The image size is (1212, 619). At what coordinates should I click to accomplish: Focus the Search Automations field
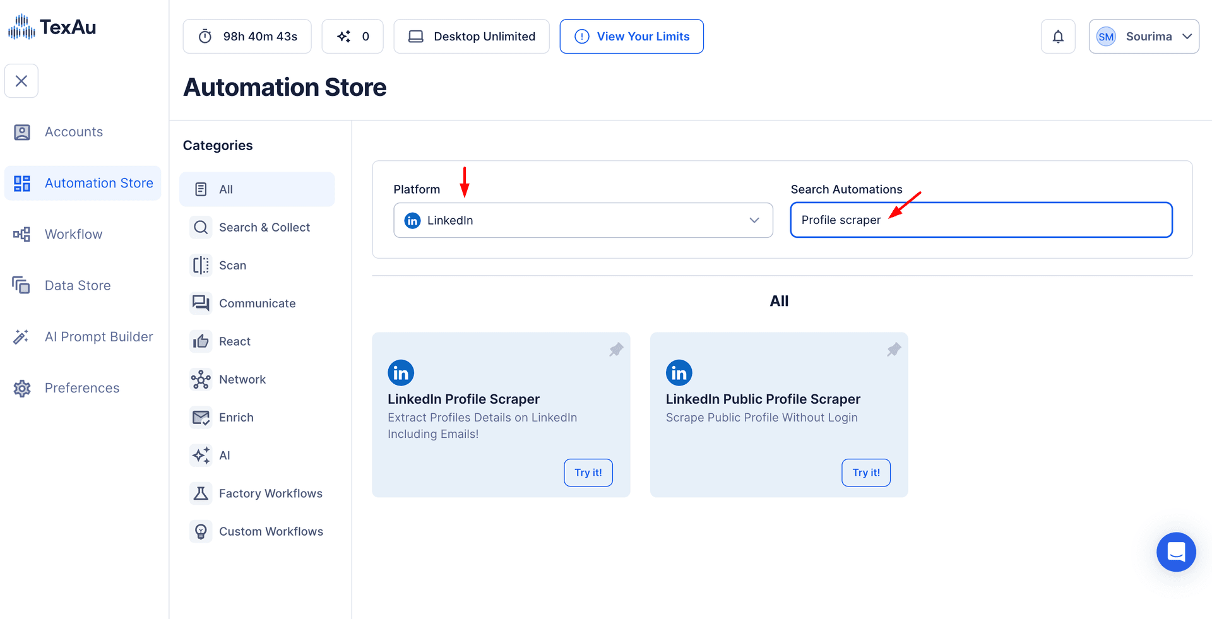981,220
